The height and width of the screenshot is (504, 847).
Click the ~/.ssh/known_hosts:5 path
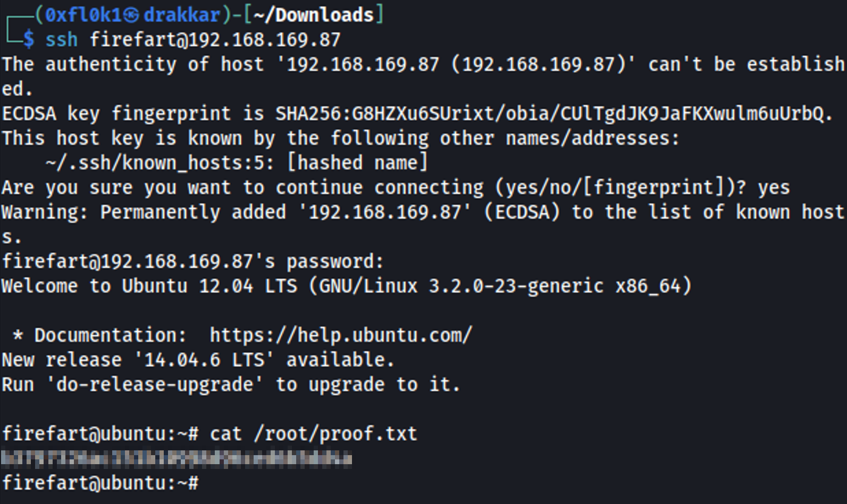click(x=160, y=163)
